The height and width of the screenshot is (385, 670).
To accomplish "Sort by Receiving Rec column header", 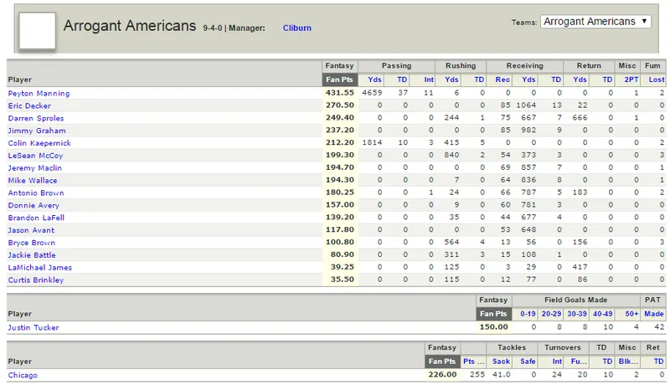I will click(x=502, y=80).
